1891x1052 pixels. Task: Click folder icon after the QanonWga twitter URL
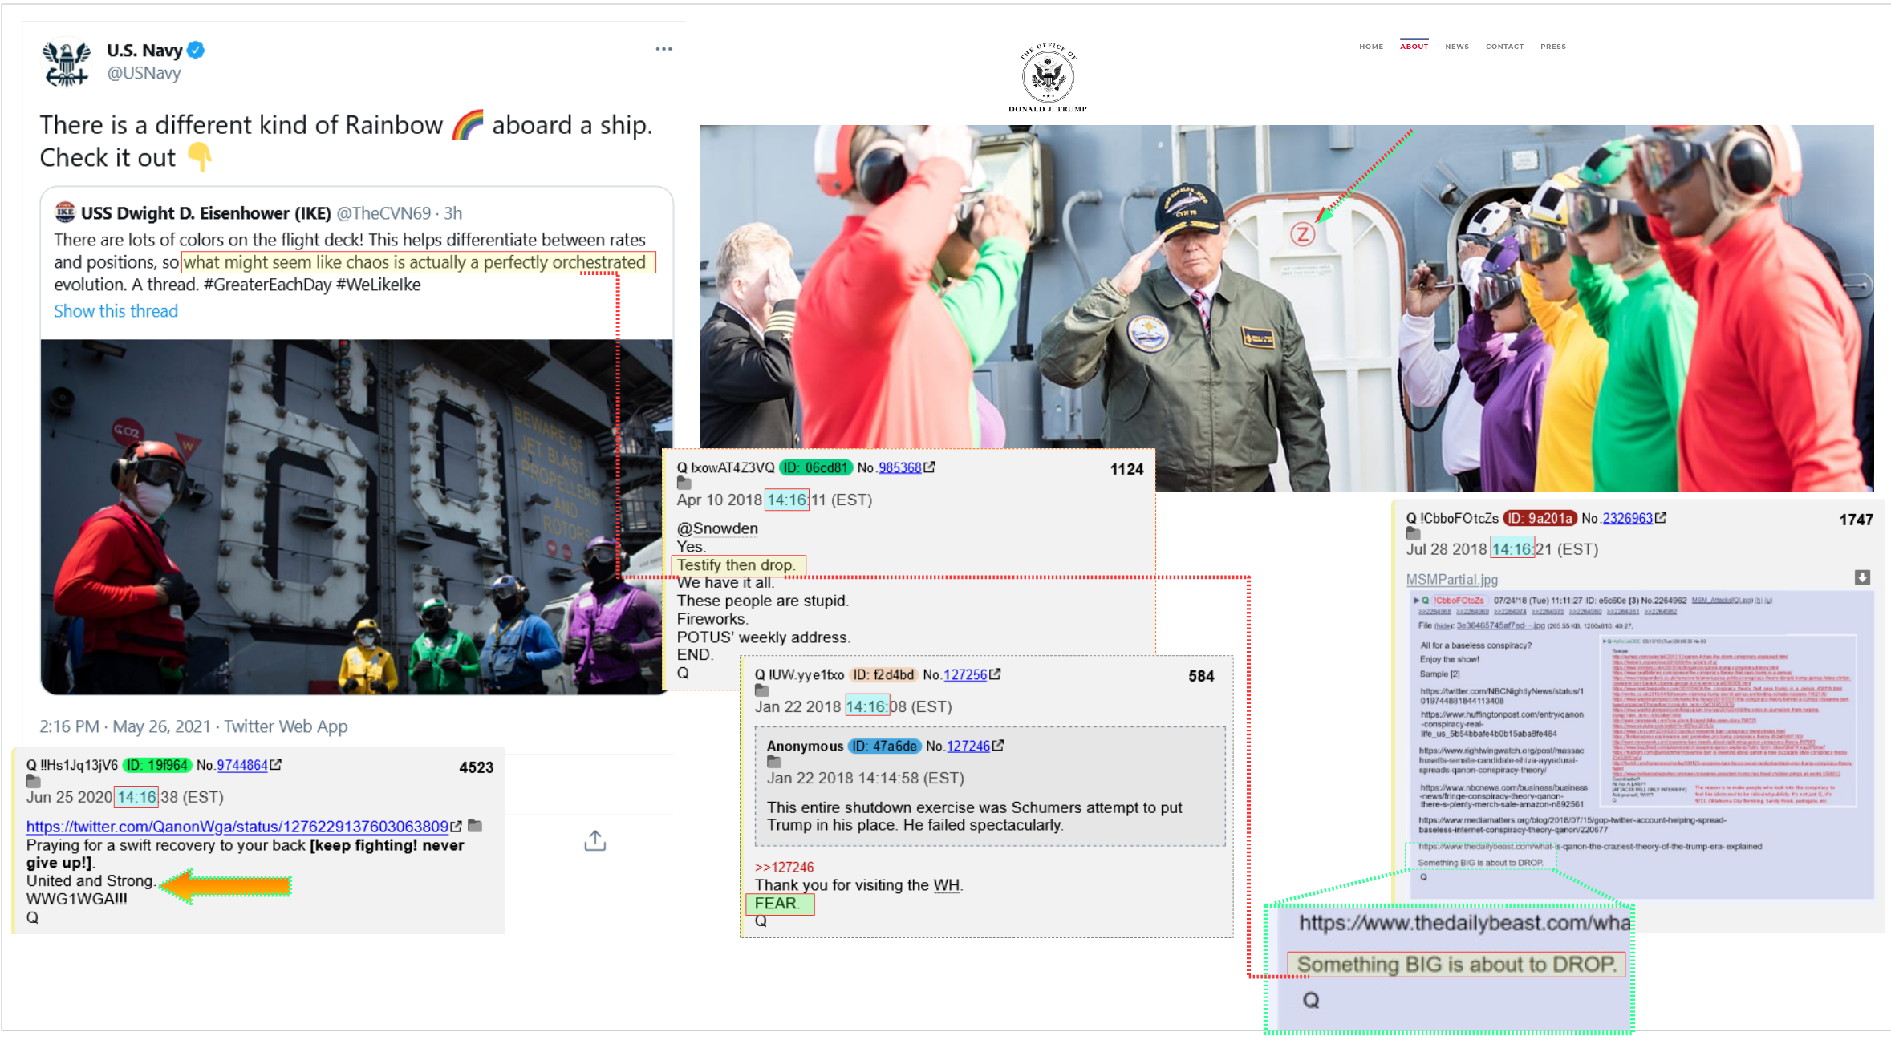point(475,825)
